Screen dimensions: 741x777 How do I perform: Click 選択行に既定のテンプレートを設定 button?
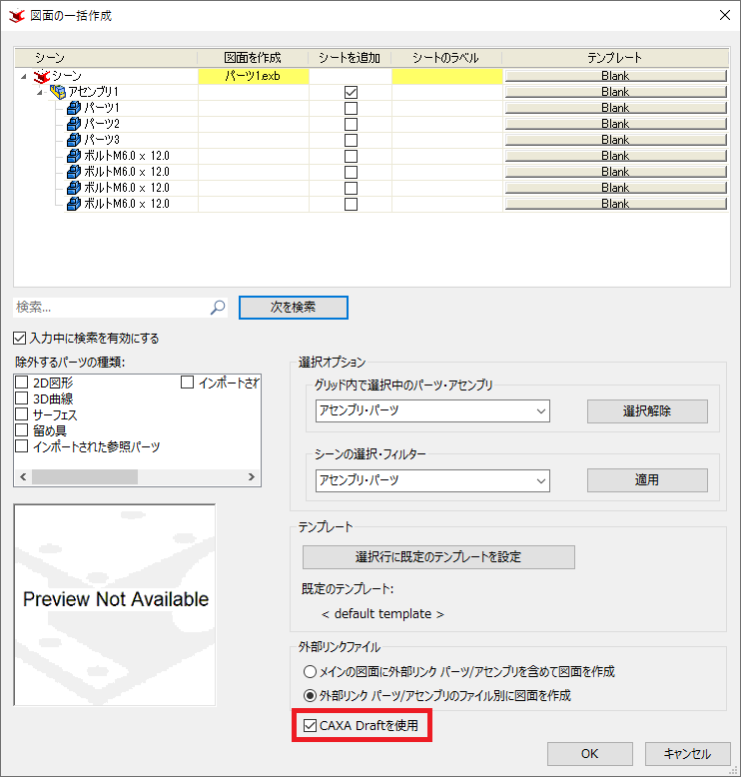(x=438, y=557)
